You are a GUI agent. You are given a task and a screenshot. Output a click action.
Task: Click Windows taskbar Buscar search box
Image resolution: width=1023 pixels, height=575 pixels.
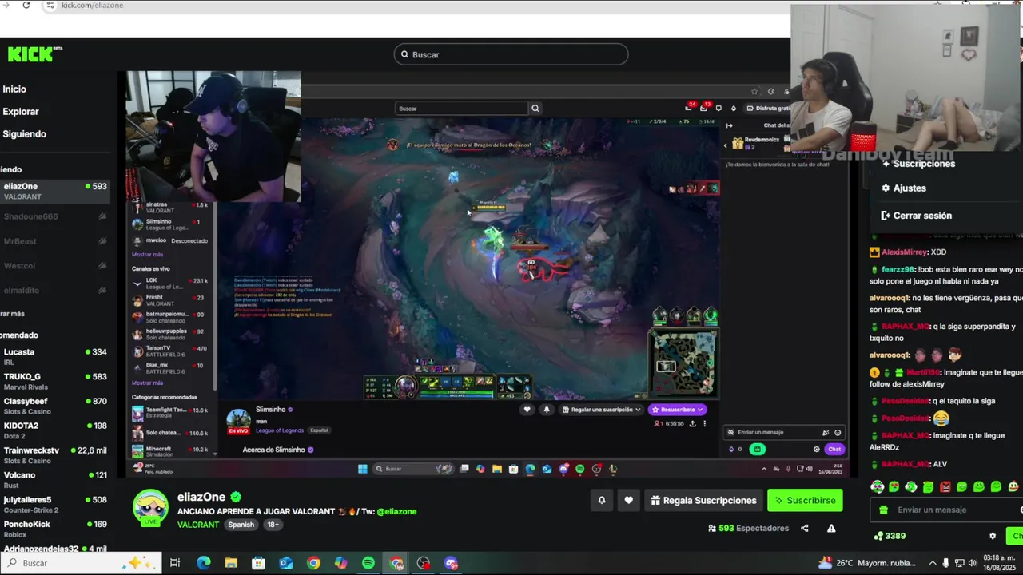pyautogui.click(x=80, y=563)
